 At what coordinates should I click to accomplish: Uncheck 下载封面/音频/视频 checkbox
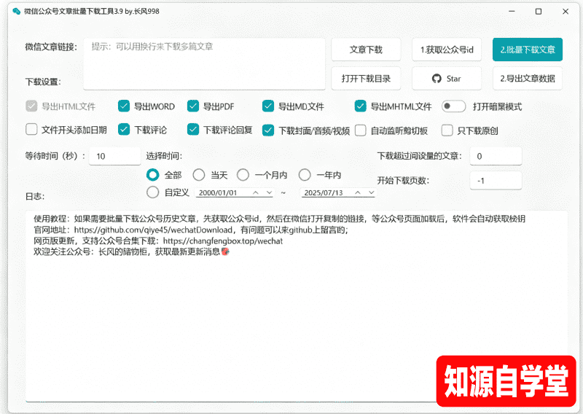point(268,130)
